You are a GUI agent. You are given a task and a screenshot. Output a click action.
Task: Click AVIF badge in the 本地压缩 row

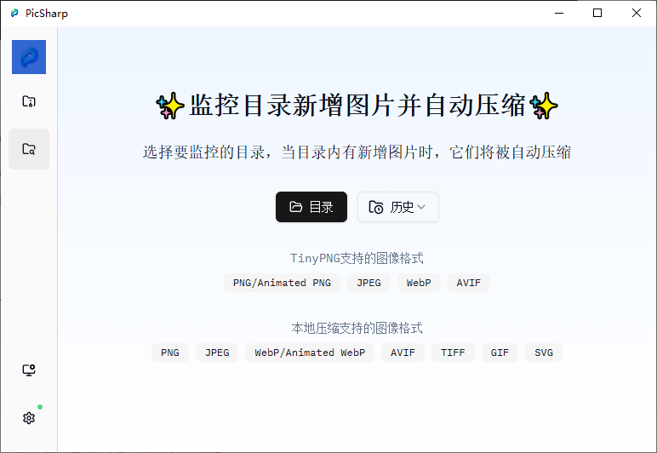point(403,353)
